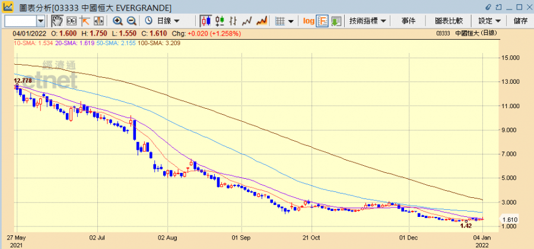Click the stock code input field
534x249 pixels.
20,21
